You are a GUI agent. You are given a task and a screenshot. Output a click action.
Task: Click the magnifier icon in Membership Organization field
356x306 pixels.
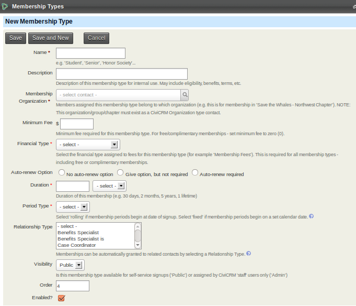pyautogui.click(x=185, y=95)
